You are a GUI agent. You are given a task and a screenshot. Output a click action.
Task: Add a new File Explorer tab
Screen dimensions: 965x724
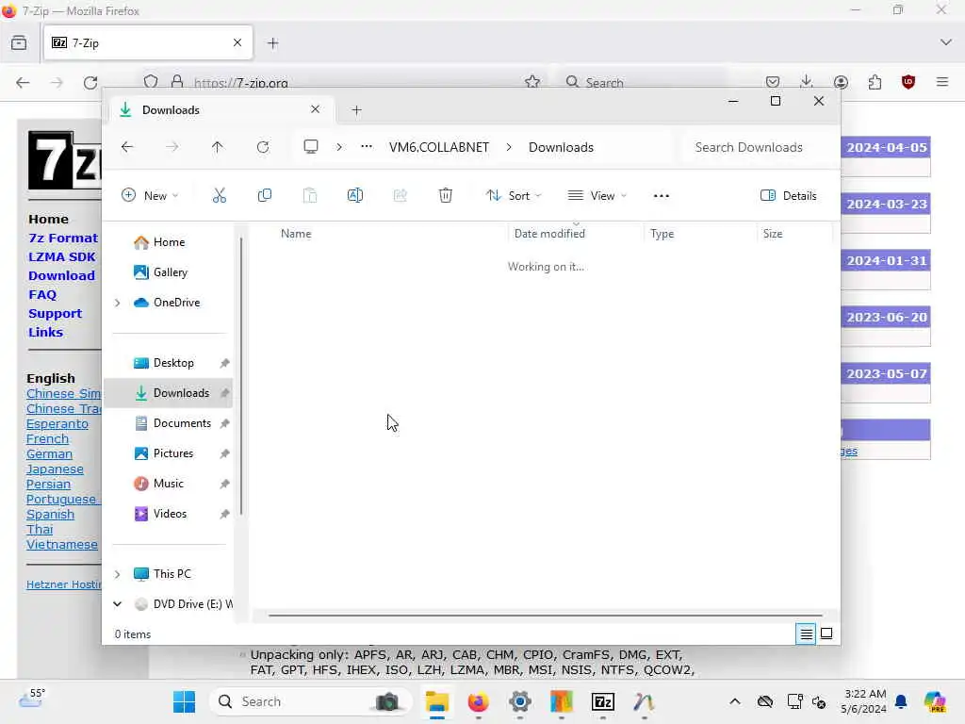point(356,110)
